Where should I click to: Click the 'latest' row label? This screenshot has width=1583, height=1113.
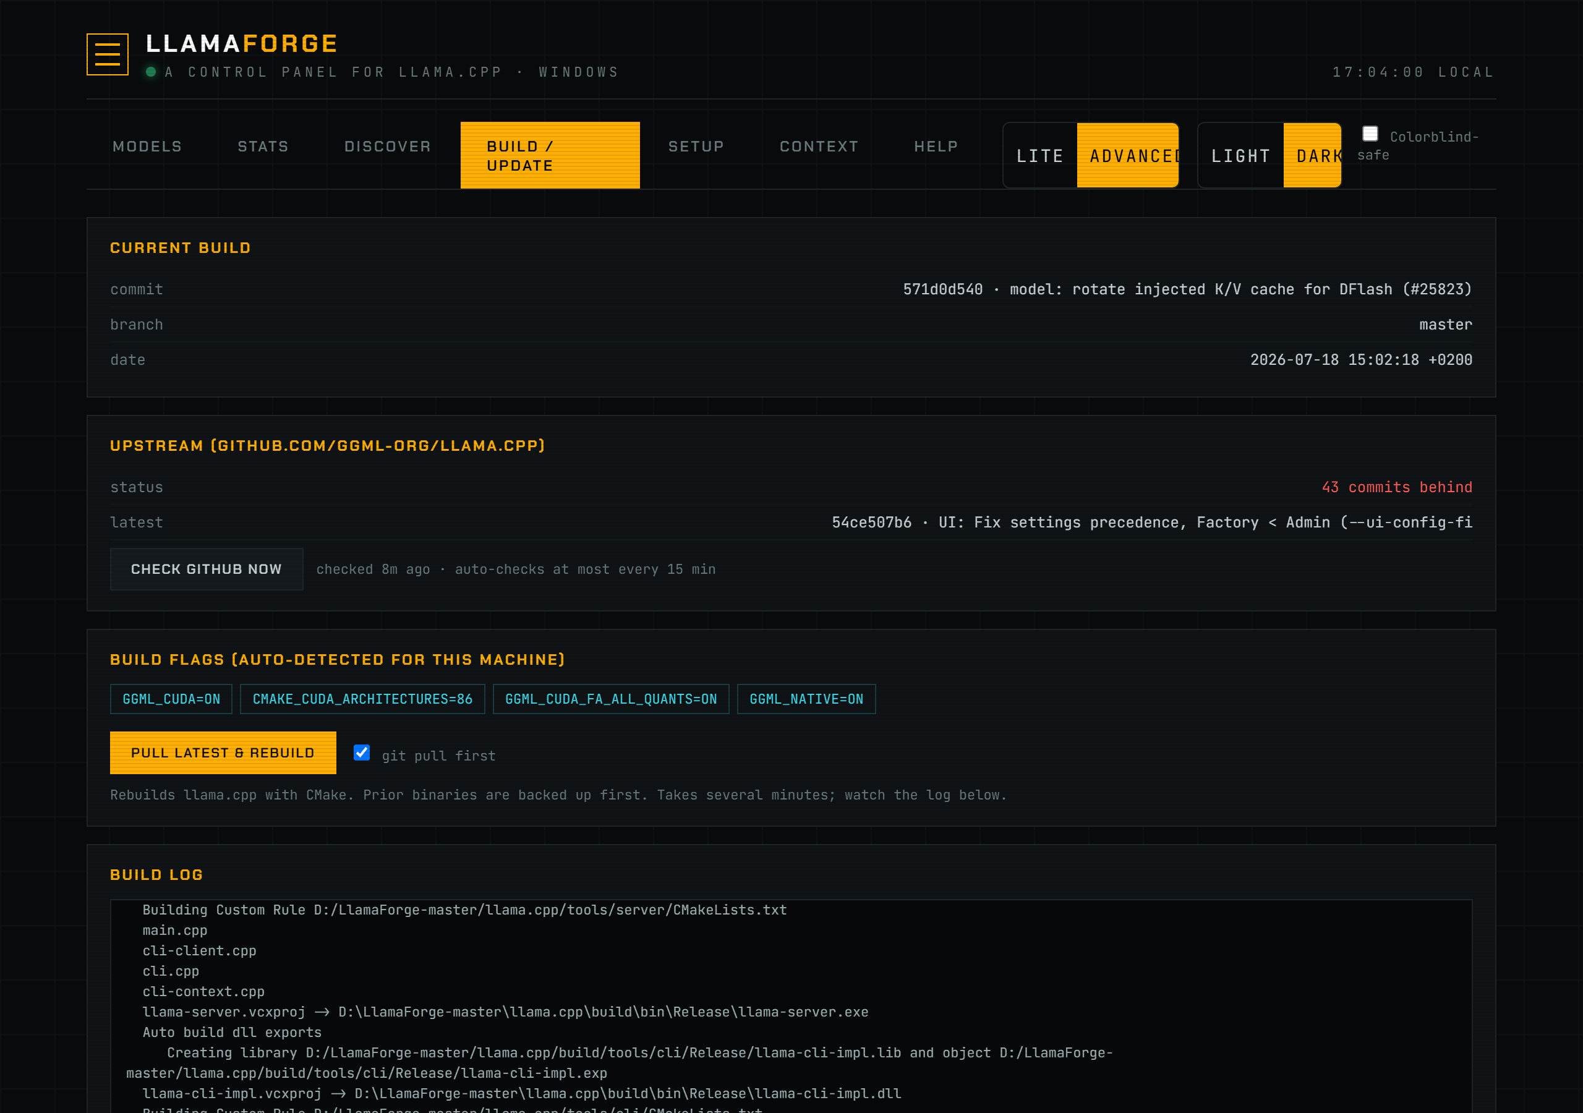point(137,522)
